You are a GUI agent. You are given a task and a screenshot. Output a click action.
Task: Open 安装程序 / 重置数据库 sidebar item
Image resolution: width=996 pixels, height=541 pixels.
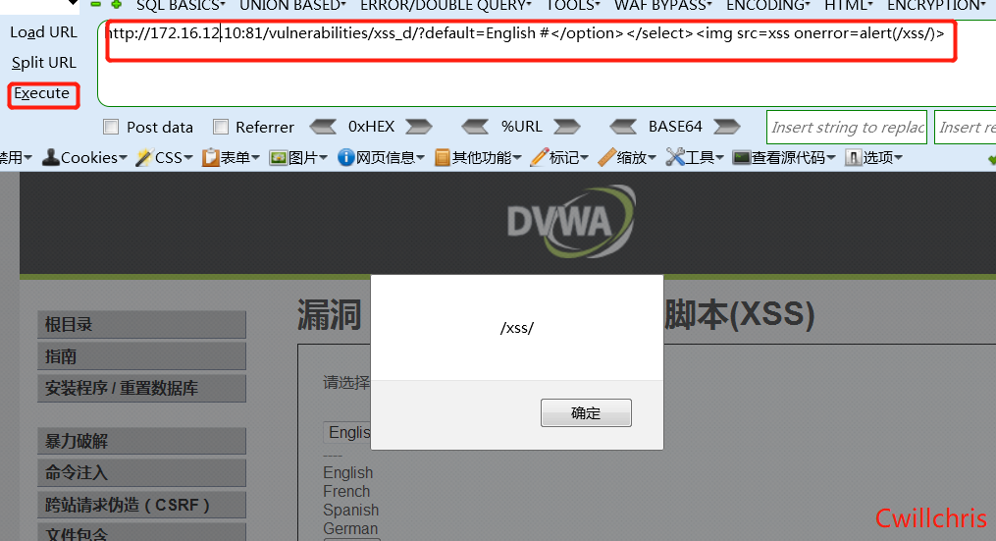coord(141,388)
